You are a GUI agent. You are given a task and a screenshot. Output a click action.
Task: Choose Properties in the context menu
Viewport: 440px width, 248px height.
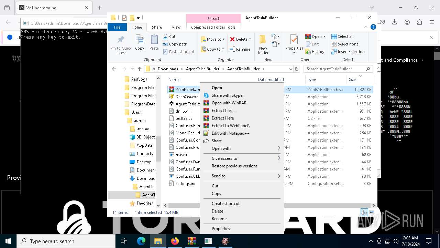(242, 229)
